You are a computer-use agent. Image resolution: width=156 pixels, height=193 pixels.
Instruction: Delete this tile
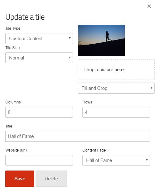point(51,179)
